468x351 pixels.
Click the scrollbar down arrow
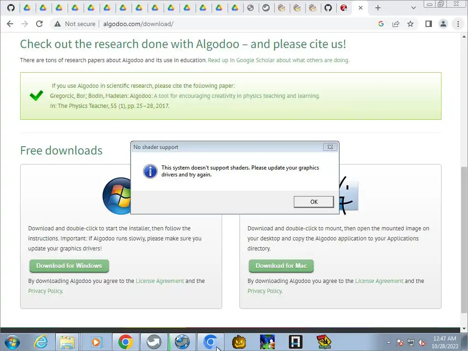click(464, 329)
